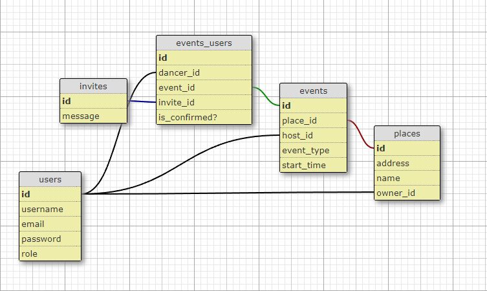The image size is (487, 291).
Task: Click the users table header
Action: pos(50,179)
